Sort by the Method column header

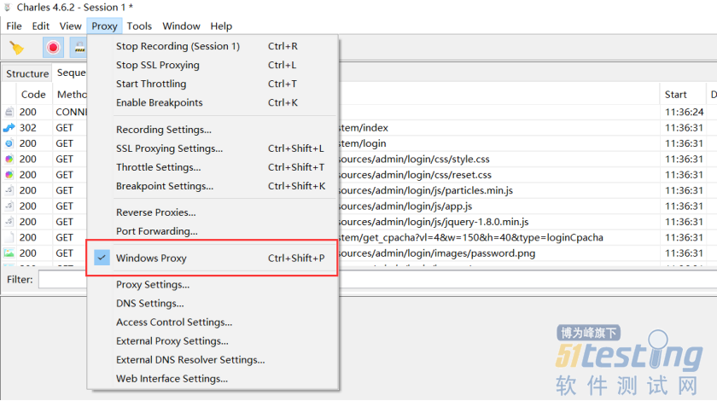[x=72, y=94]
